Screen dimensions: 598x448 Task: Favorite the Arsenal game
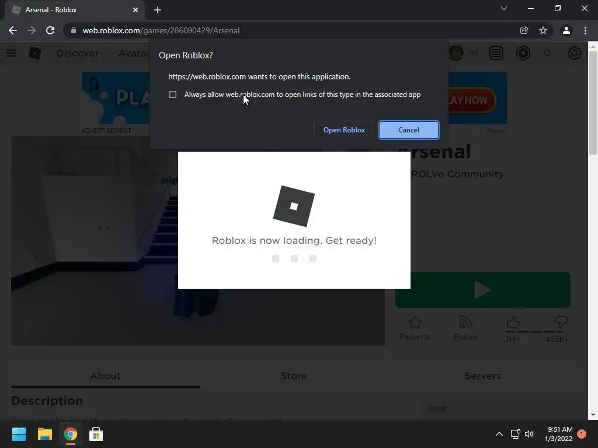click(415, 328)
